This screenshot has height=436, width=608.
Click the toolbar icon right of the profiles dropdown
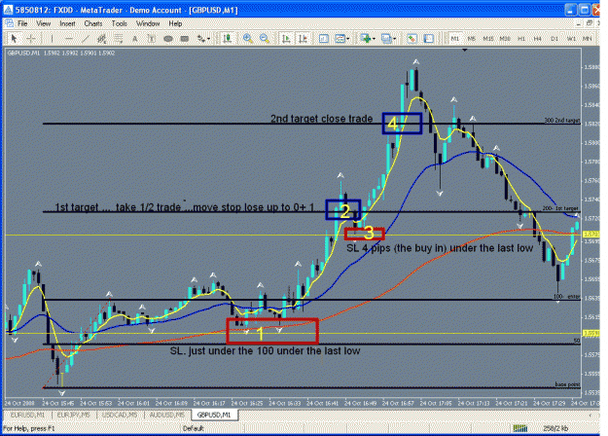[411, 38]
